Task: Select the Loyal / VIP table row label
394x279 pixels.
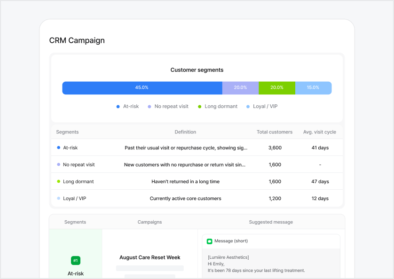Action: [75, 198]
